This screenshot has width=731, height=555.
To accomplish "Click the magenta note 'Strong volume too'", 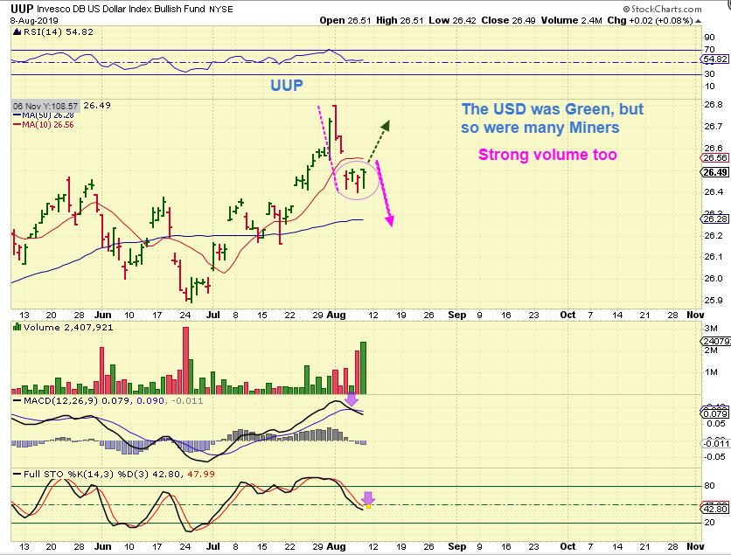I will tap(547, 155).
